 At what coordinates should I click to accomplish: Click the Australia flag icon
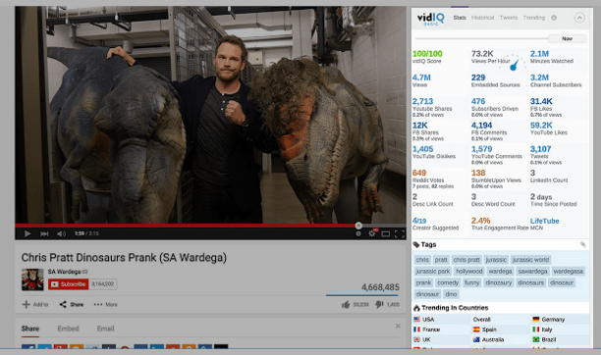click(476, 339)
